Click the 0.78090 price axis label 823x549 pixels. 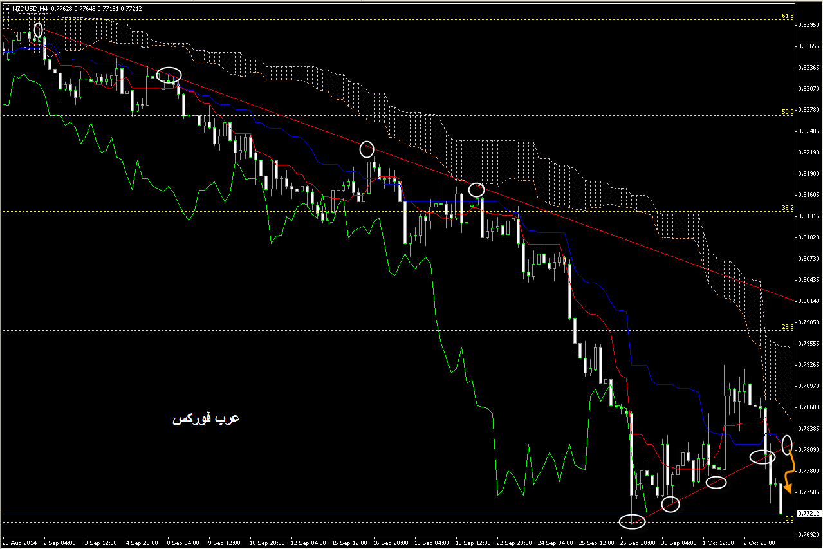[x=809, y=450]
